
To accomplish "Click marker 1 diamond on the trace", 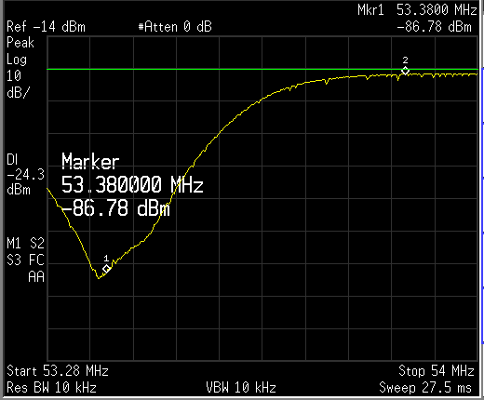I will [106, 269].
